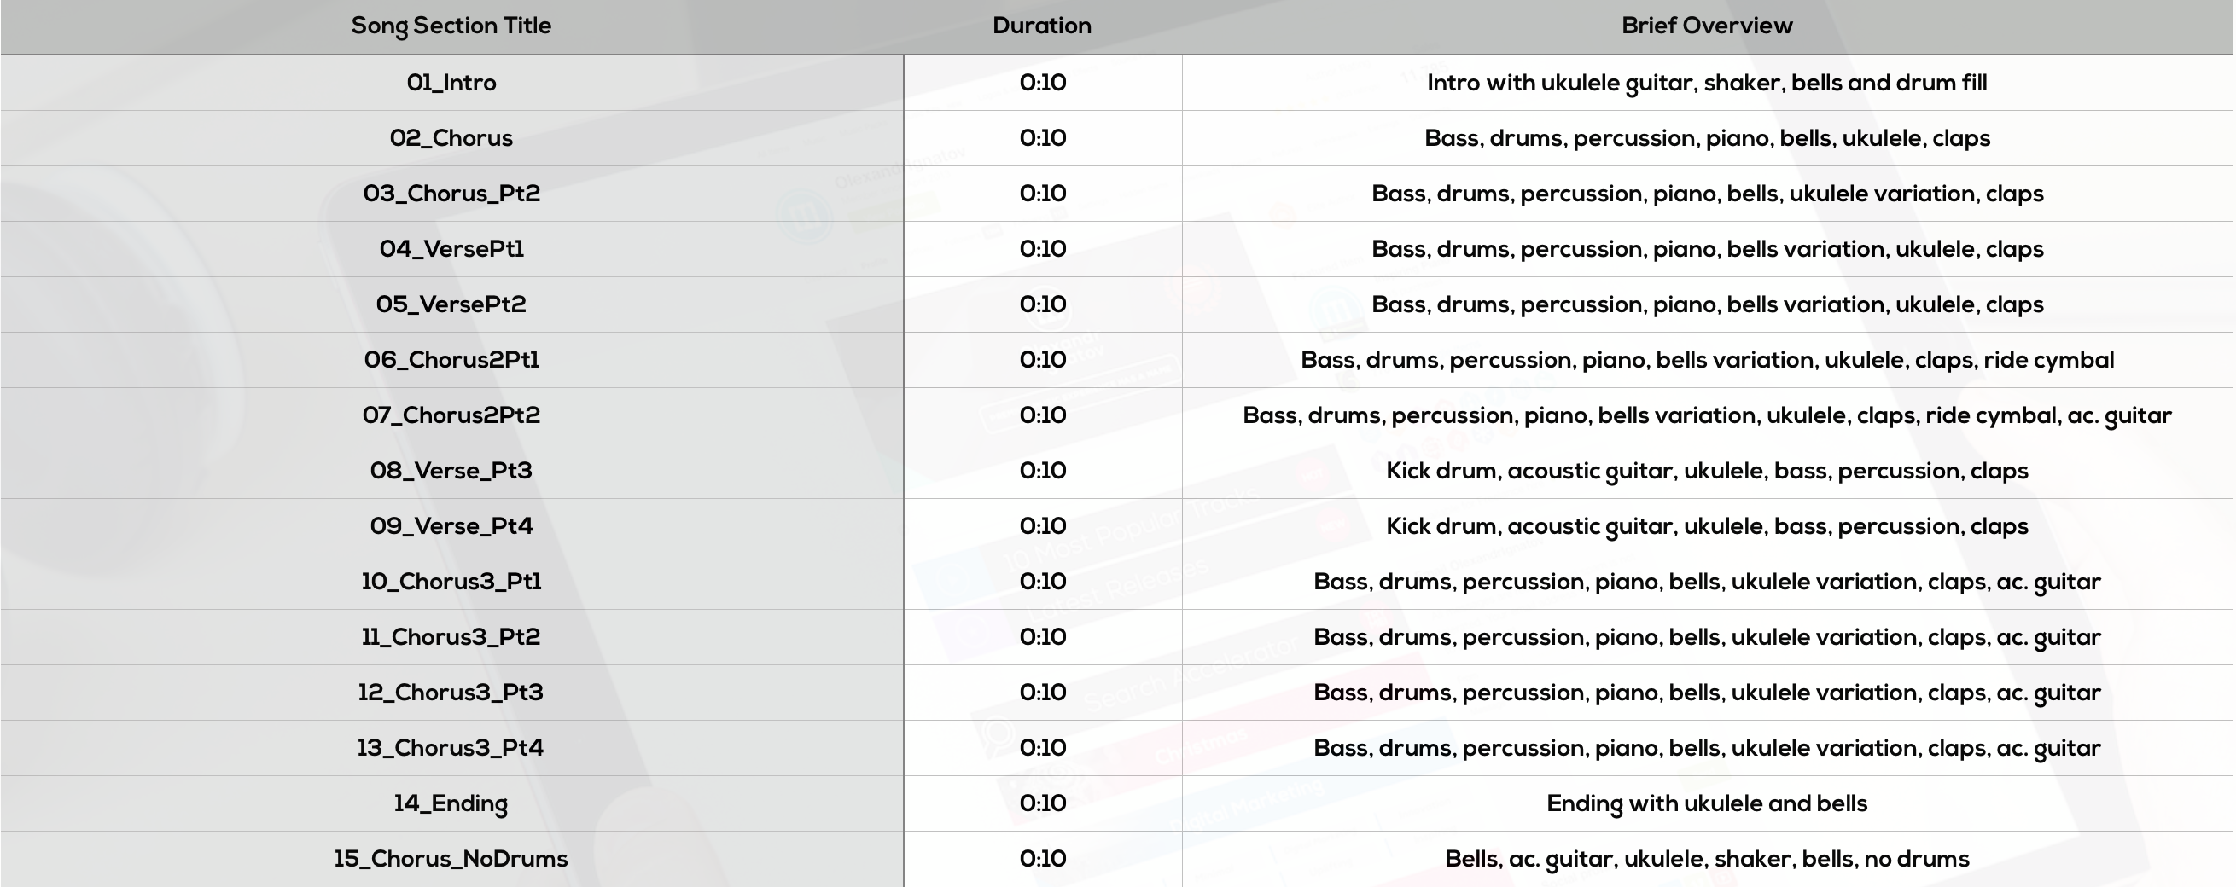Viewport: 2236px width, 887px height.
Task: Click the overview text for 15_Chorus_NoDrums
Action: click(1707, 860)
